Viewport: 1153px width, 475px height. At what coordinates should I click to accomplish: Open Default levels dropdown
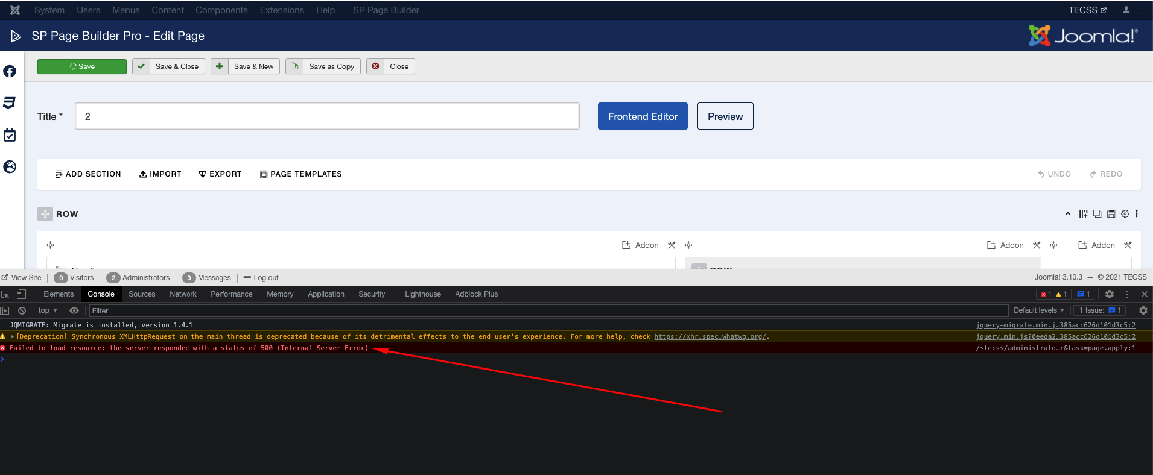[x=1038, y=310]
